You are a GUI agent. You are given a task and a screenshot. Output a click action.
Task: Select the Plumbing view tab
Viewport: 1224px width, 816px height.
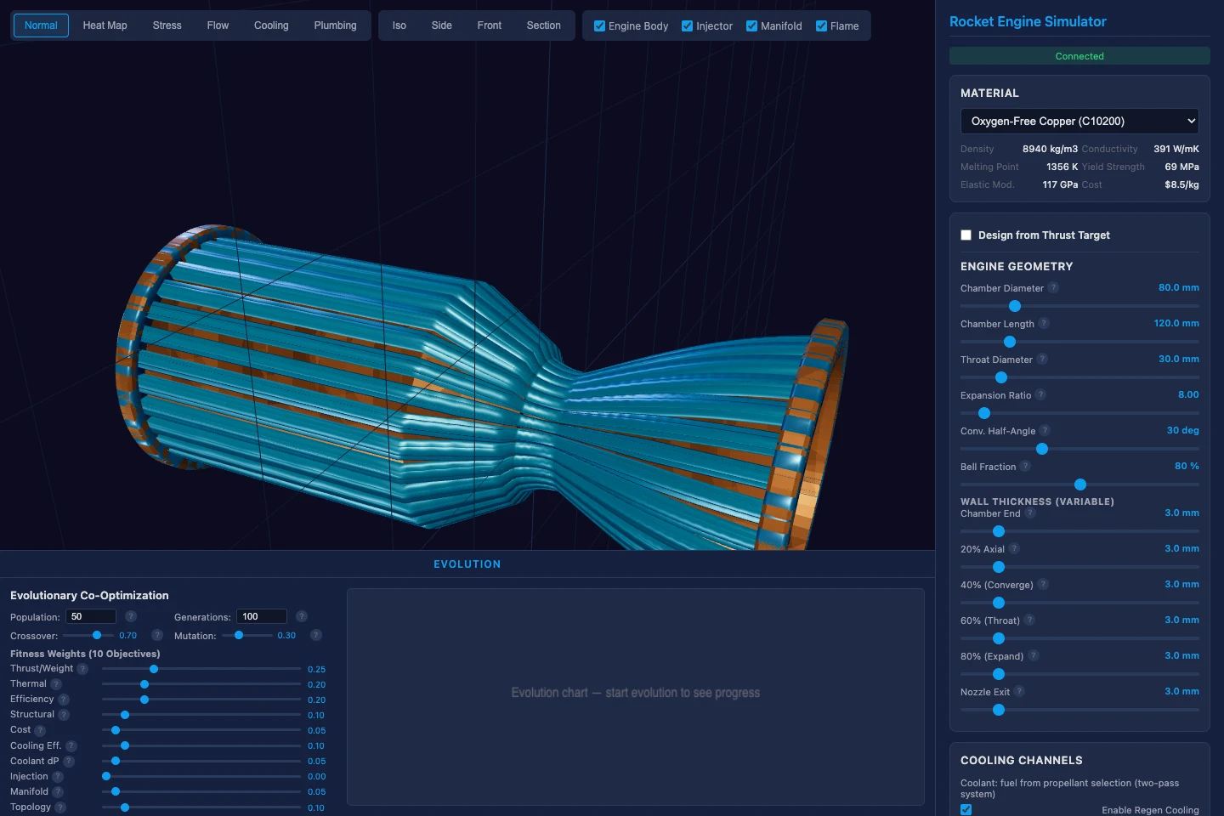click(336, 25)
